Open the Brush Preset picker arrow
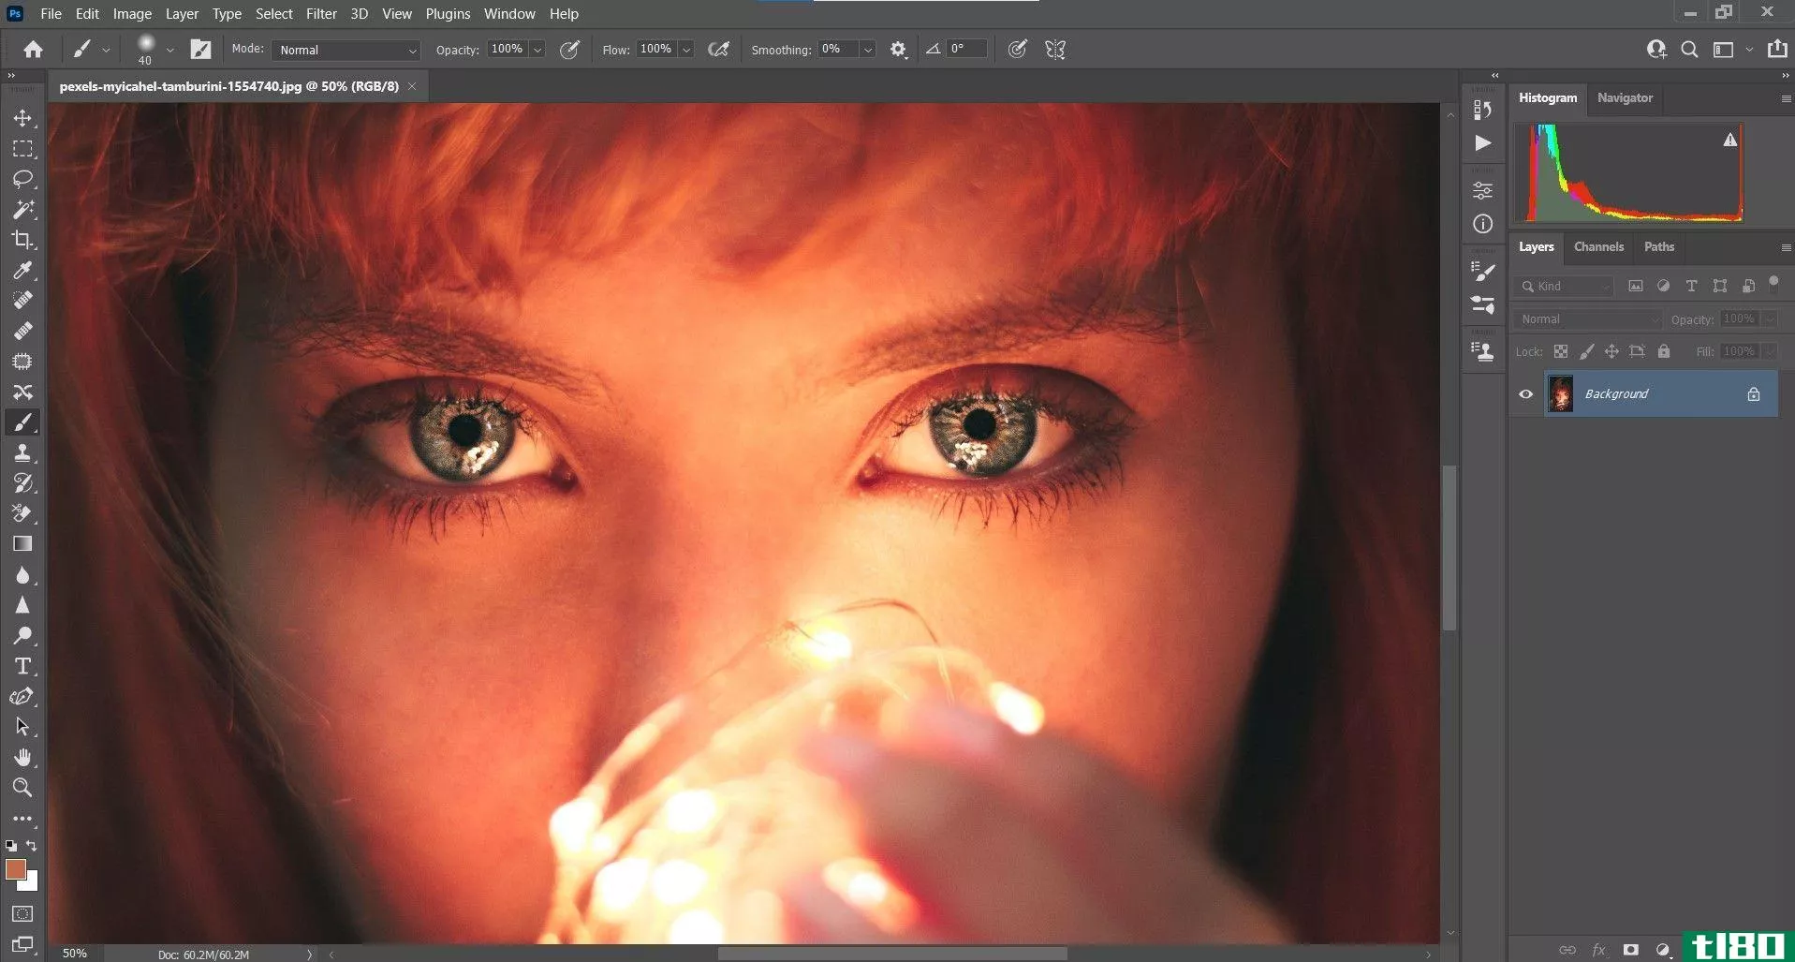 point(170,50)
